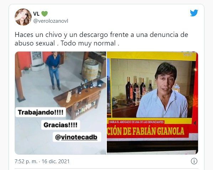Click the wine bottles in TV screenshot
The height and width of the screenshot is (170, 213).
tap(139, 91)
